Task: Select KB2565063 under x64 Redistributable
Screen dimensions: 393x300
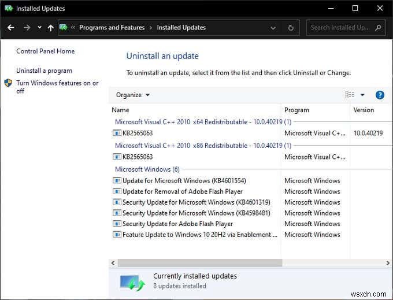Action: (x=138, y=133)
